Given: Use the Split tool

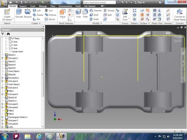Looking at the screenshot, I should click(x=108, y=15).
